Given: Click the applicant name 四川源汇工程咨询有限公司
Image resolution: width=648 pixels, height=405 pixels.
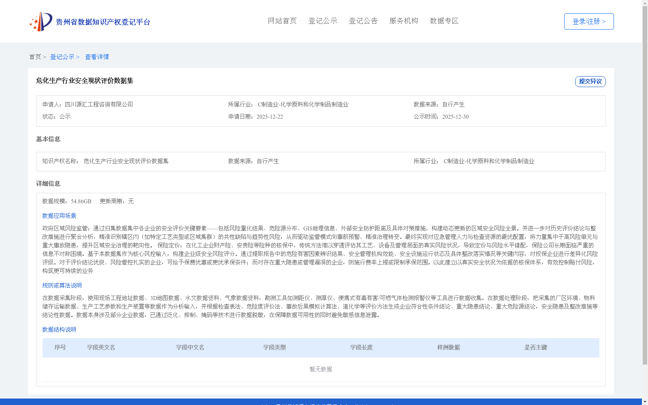Looking at the screenshot, I should (99, 104).
